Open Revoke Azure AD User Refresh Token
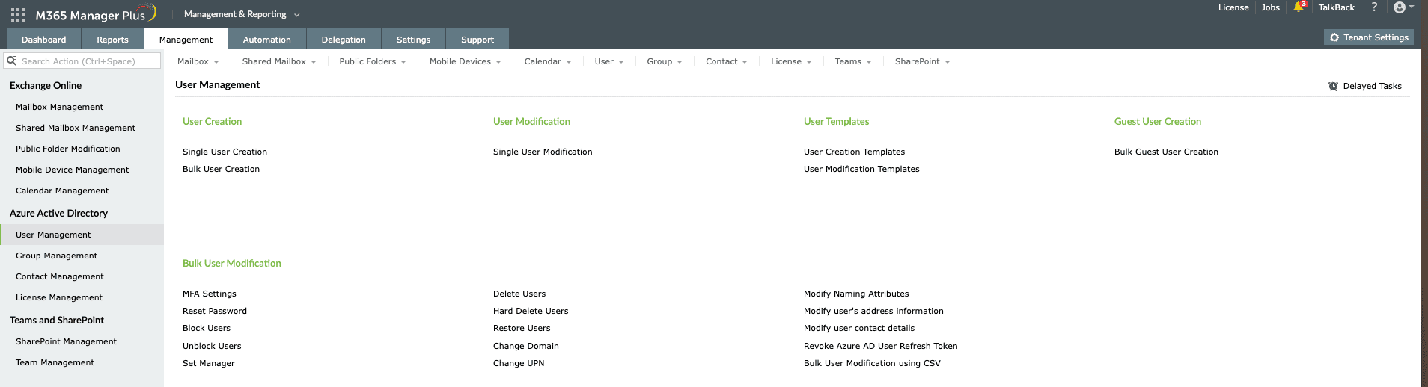 [x=881, y=346]
